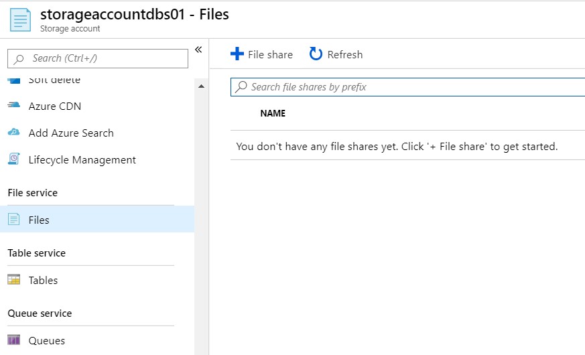
Task: Click magnifier icon in file shares search
Action: point(241,87)
